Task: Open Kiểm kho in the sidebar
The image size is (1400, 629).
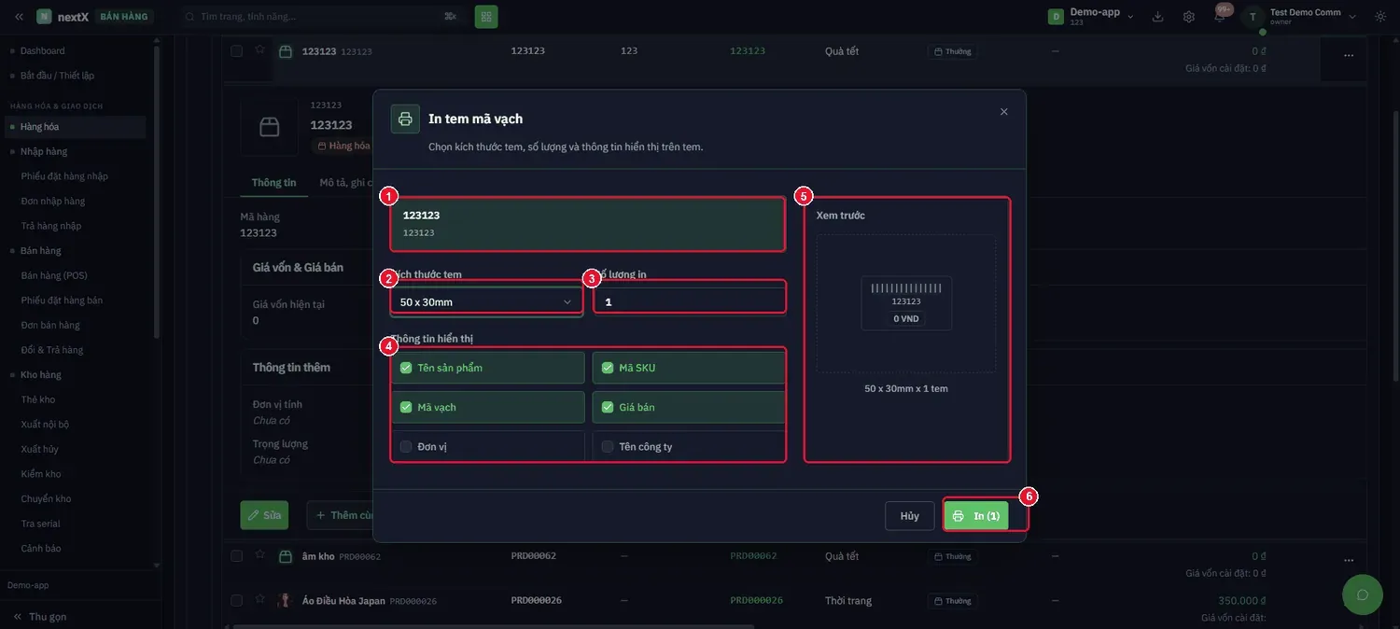Action: pyautogui.click(x=41, y=474)
